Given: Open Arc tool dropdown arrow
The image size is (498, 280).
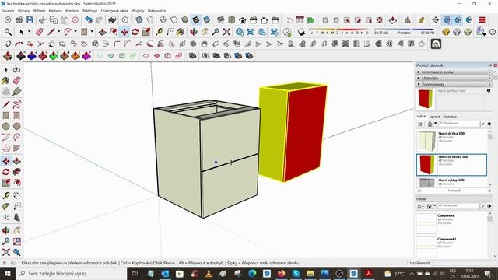Looking at the screenshot, I should click(x=75, y=32).
